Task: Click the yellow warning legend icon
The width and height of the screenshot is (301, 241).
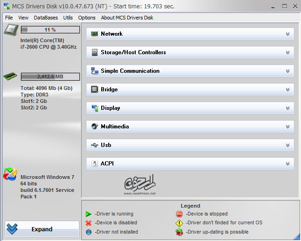Action: 179,223
